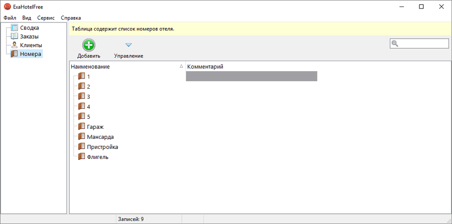Image resolution: width=452 pixels, height=224 pixels.
Task: Click the Комментарий column header
Action: 205,67
